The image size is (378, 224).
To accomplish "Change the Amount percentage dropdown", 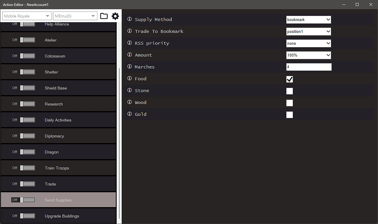I will coord(308,55).
